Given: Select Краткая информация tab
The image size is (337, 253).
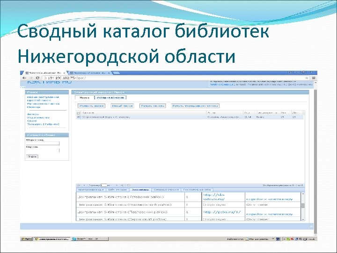Looking at the screenshot, I should 91,190.
